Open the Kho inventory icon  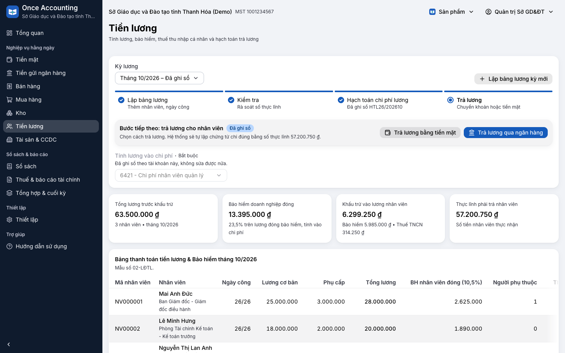tap(9, 113)
